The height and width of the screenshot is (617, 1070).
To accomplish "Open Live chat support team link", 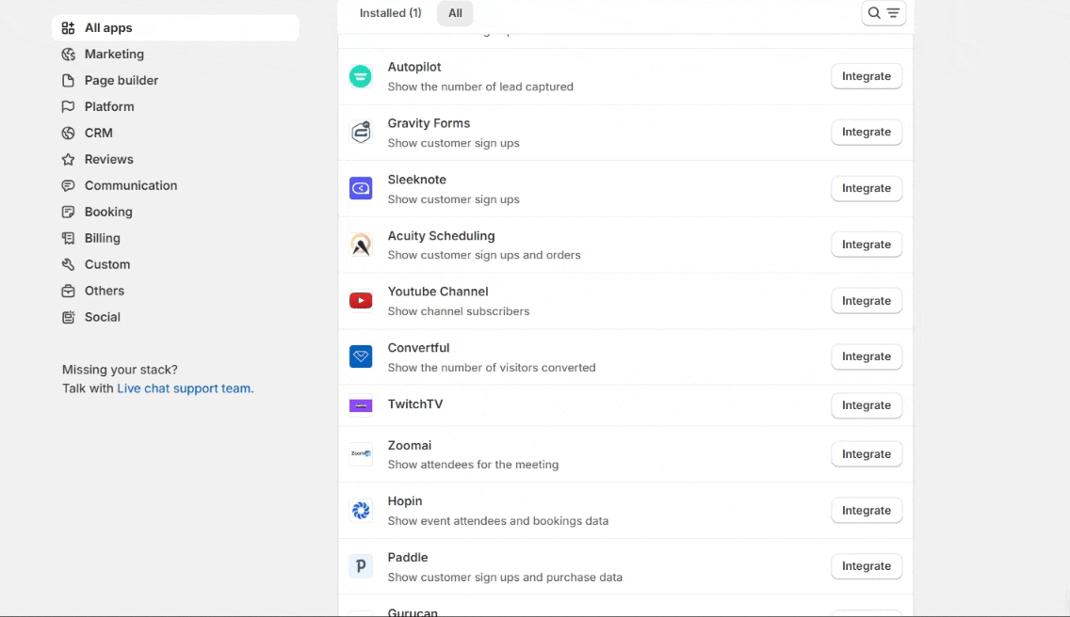I will point(185,388).
